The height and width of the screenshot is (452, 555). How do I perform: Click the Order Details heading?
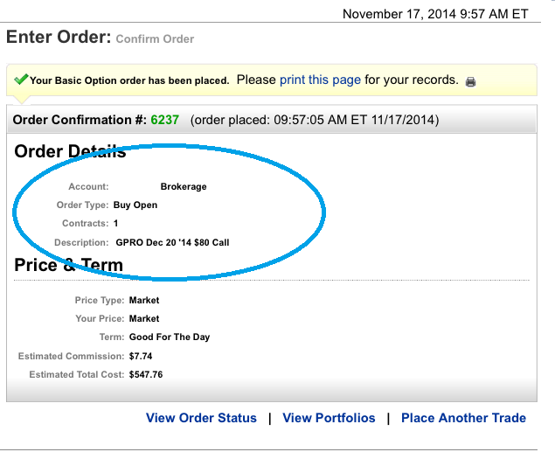70,151
